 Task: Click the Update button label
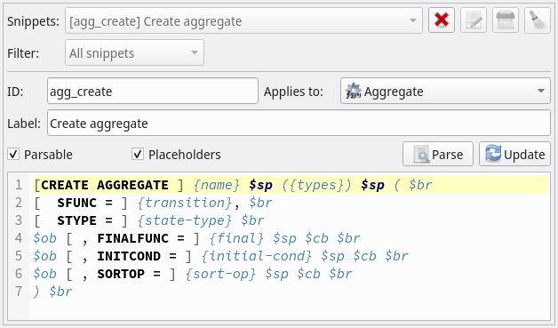click(524, 155)
